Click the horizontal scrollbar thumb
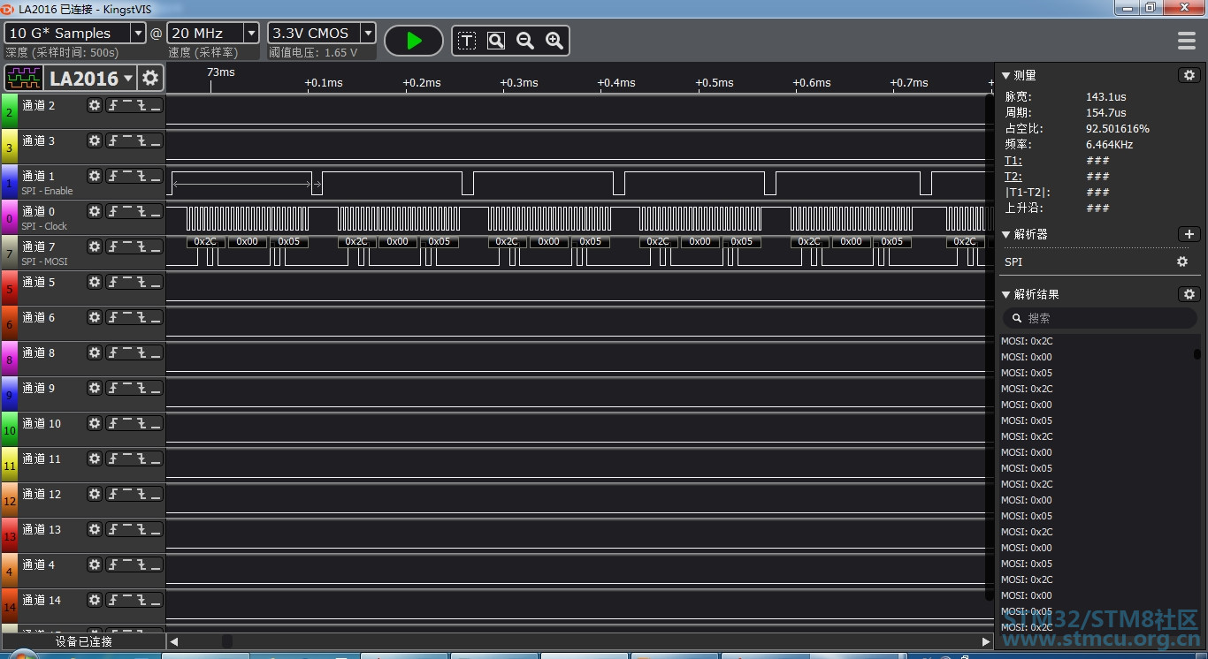Viewport: 1208px width, 659px height. pos(227,641)
